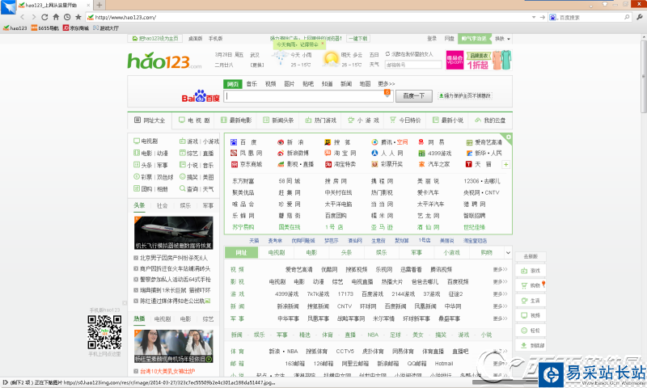This screenshot has height=388, width=647.
Task: Open the 新浪微博 site link
Action: click(293, 153)
